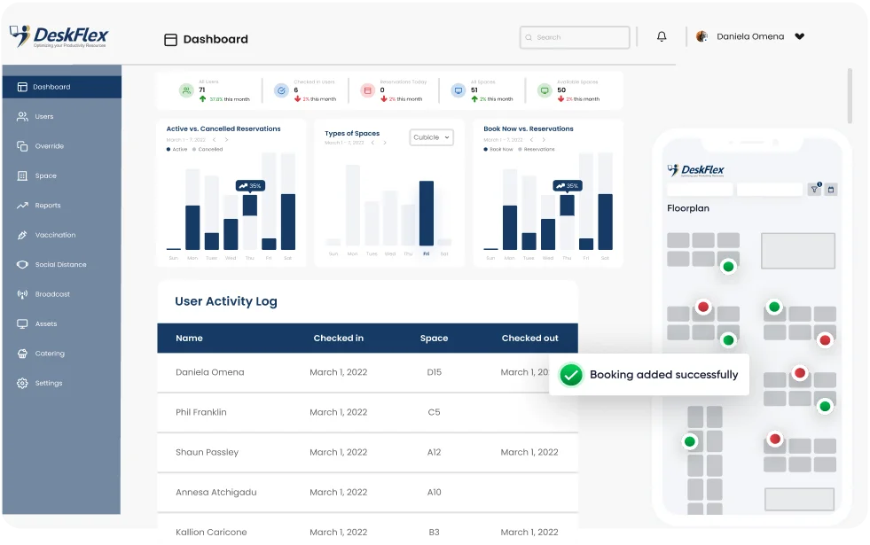Toggle the Active legend marker
Screen dimensions: 870x545
169,149
